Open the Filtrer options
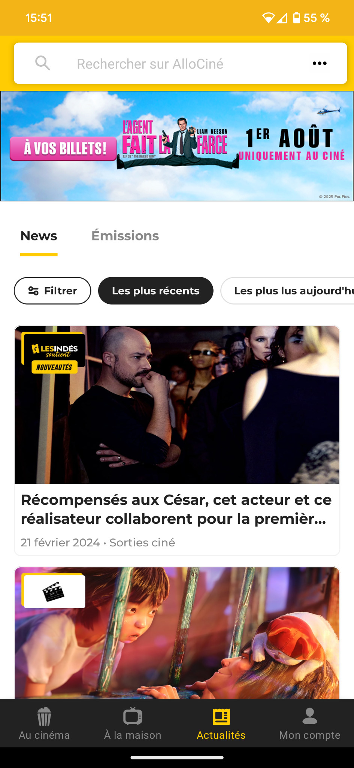 pos(52,291)
